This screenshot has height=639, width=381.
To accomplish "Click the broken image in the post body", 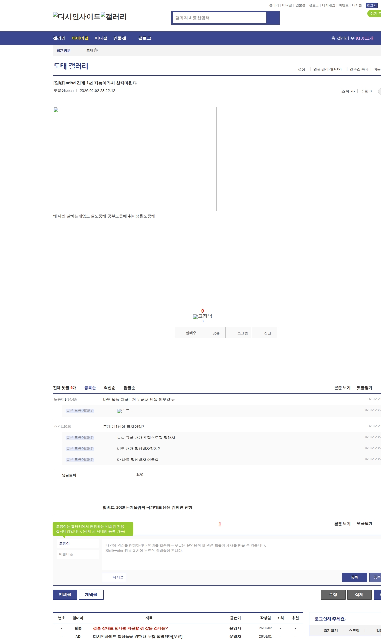I will (135, 159).
